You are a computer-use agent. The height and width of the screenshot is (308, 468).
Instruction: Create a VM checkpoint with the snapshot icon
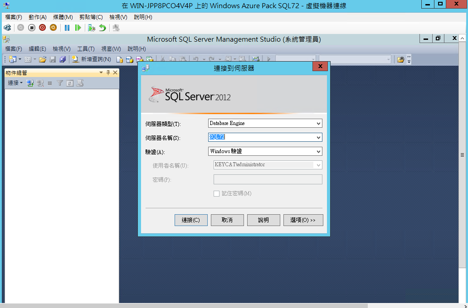(x=92, y=28)
